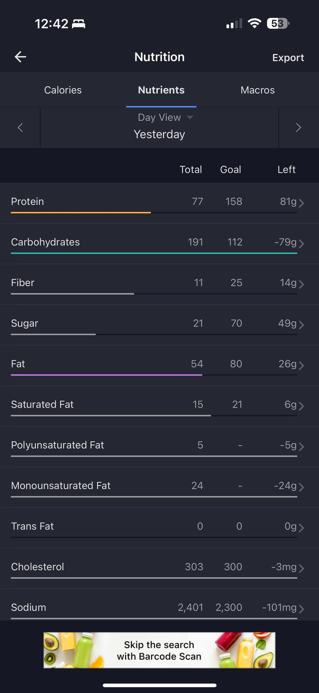The image size is (319, 693).
Task: Tap the back arrow icon
Action: [20, 57]
